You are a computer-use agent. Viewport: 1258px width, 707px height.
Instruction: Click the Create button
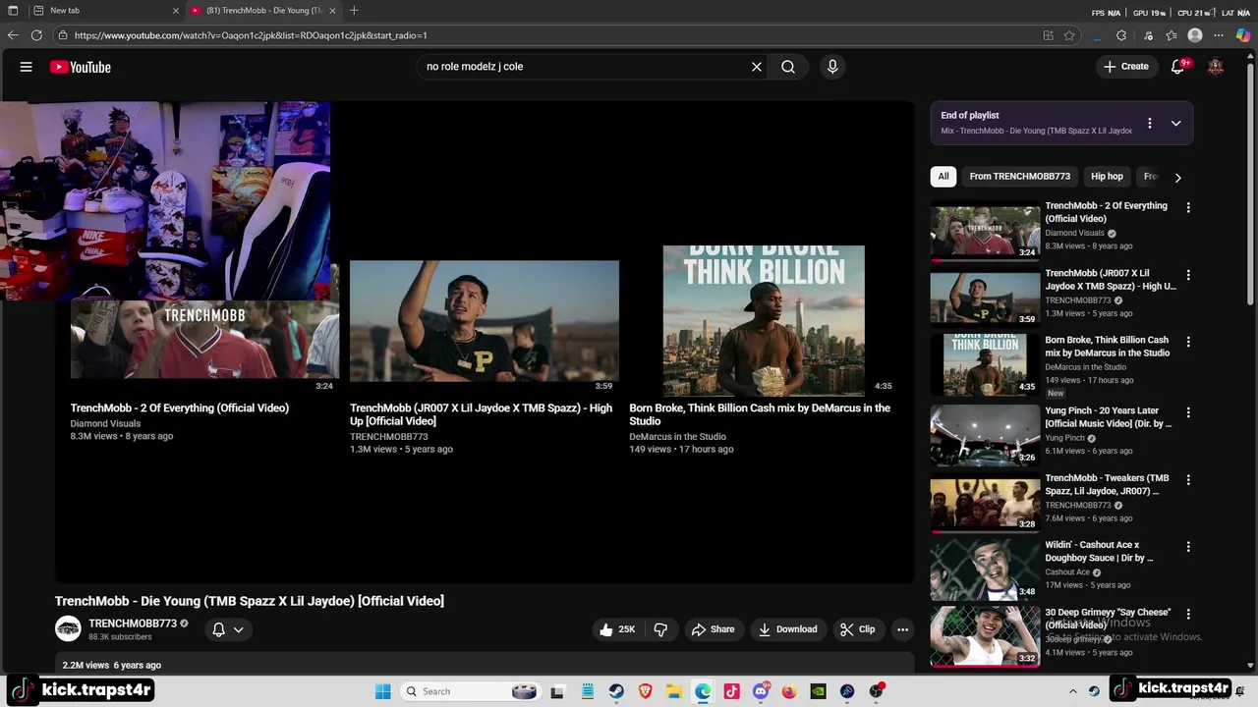(1125, 67)
